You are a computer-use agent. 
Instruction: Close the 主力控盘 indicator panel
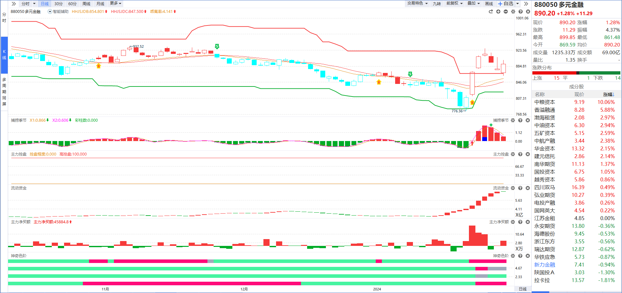coord(528,154)
